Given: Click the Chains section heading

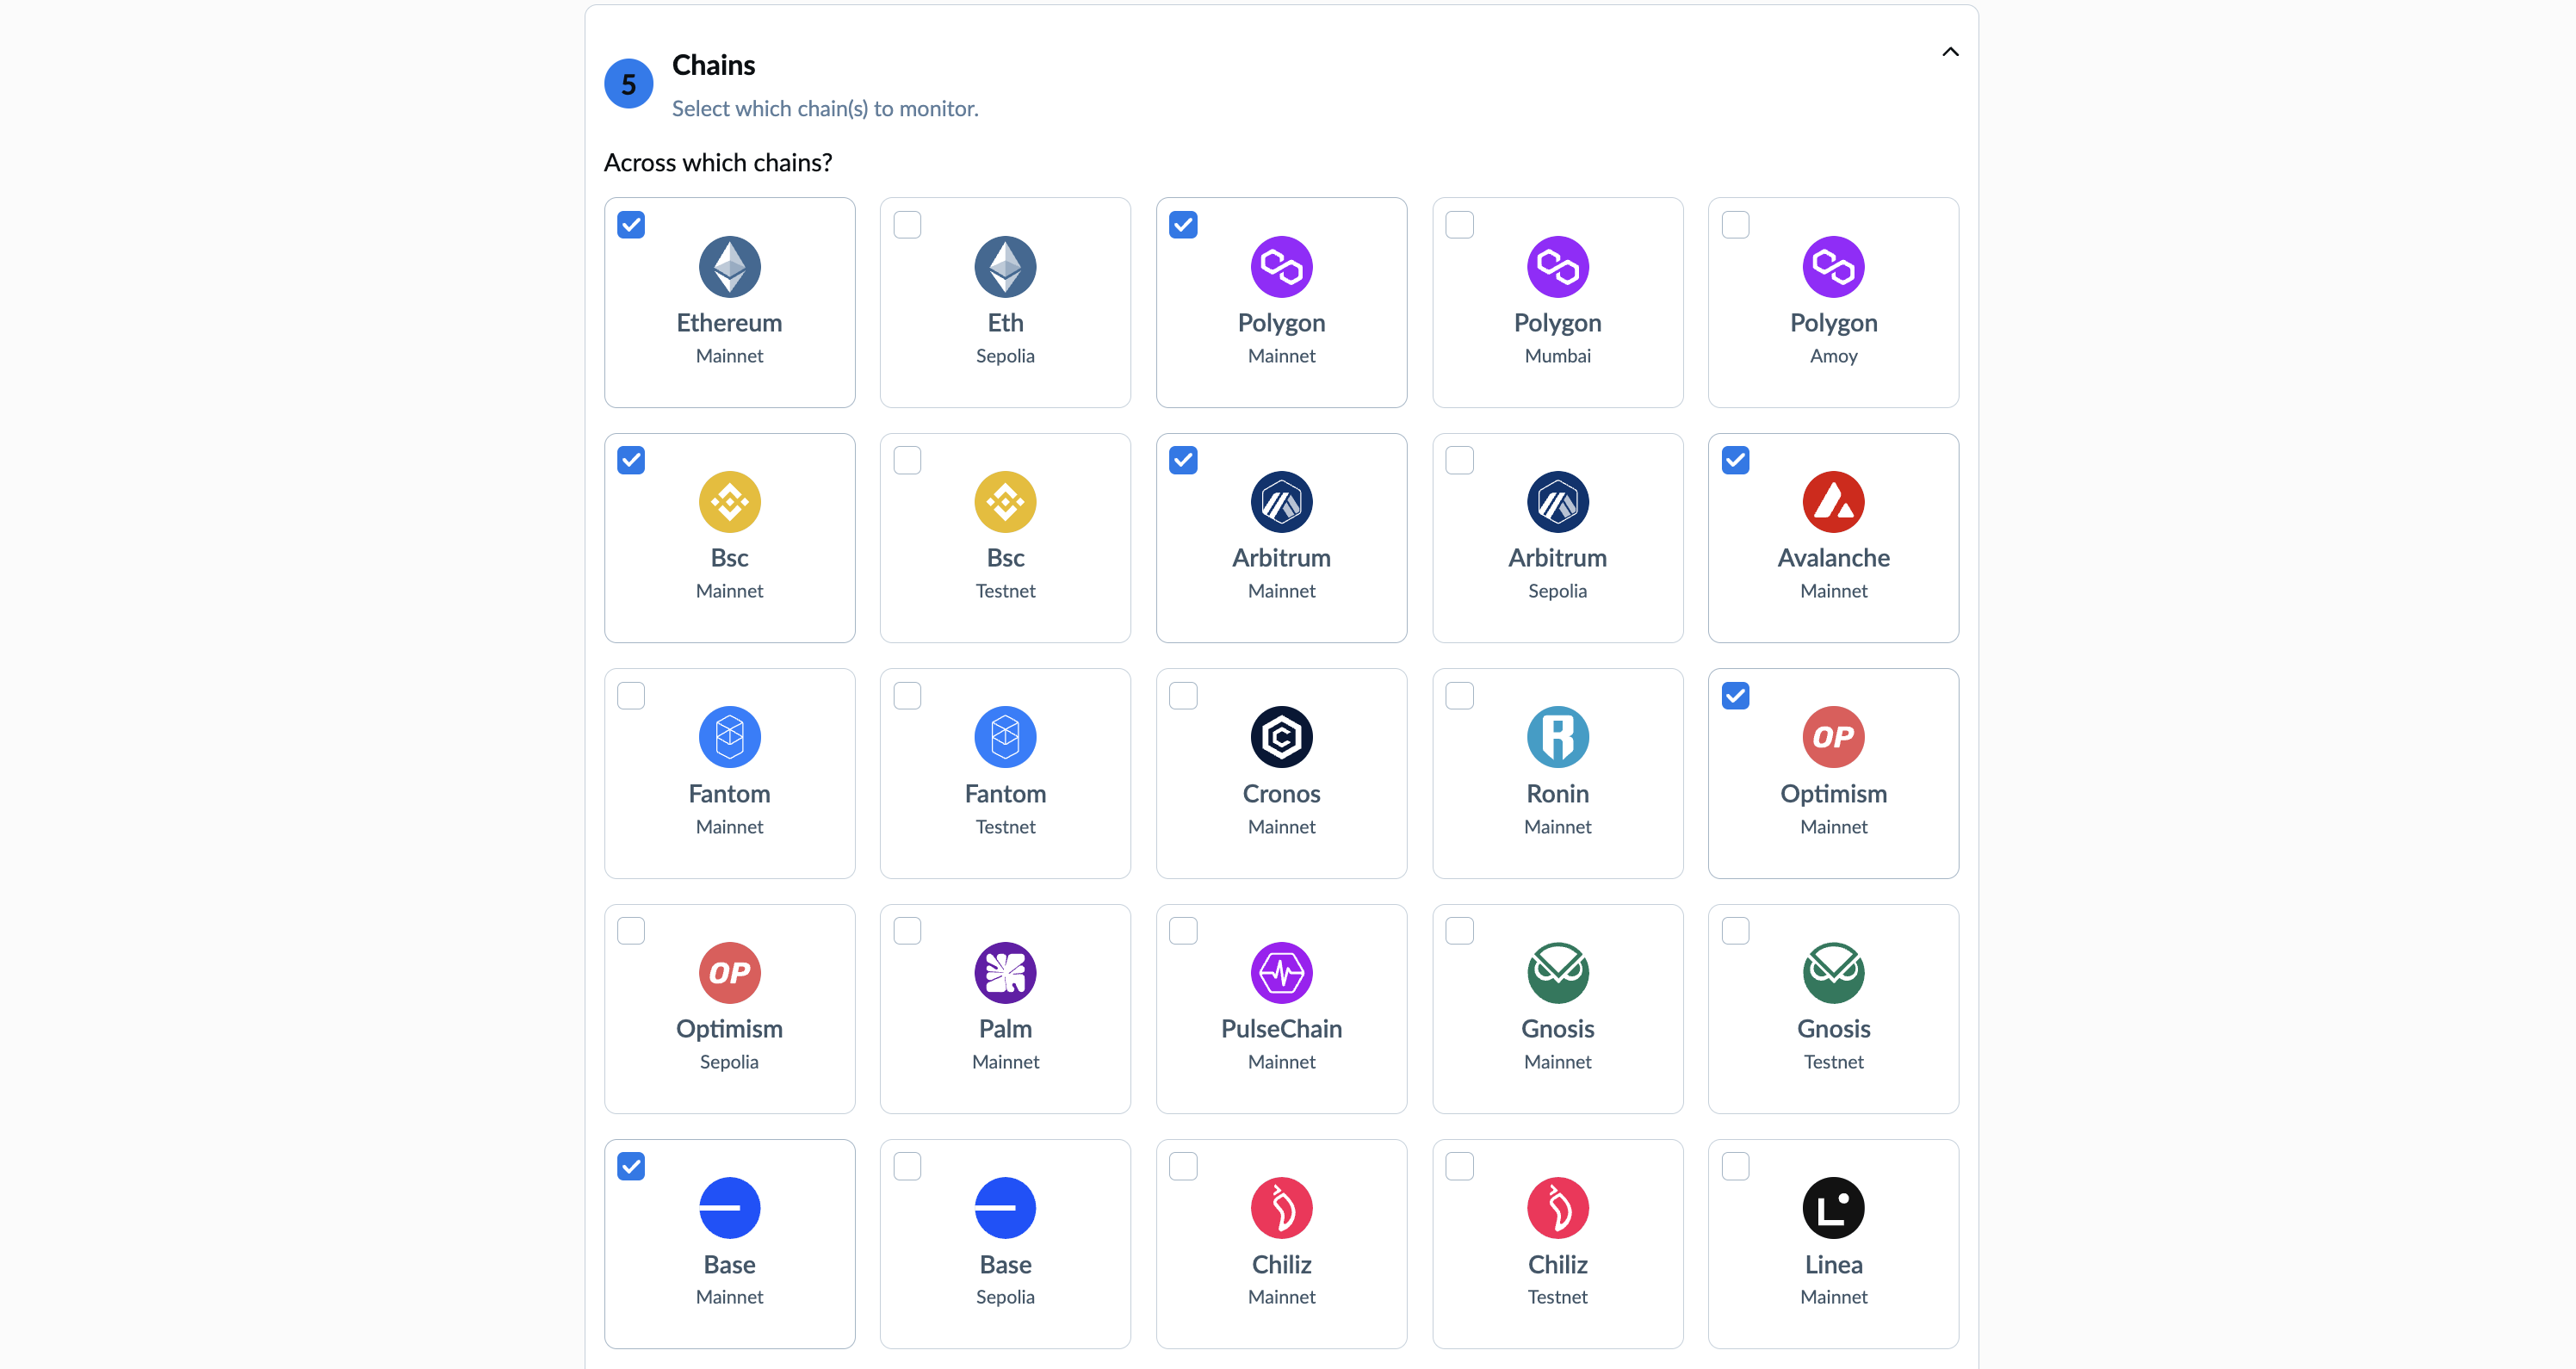Looking at the screenshot, I should [713, 65].
